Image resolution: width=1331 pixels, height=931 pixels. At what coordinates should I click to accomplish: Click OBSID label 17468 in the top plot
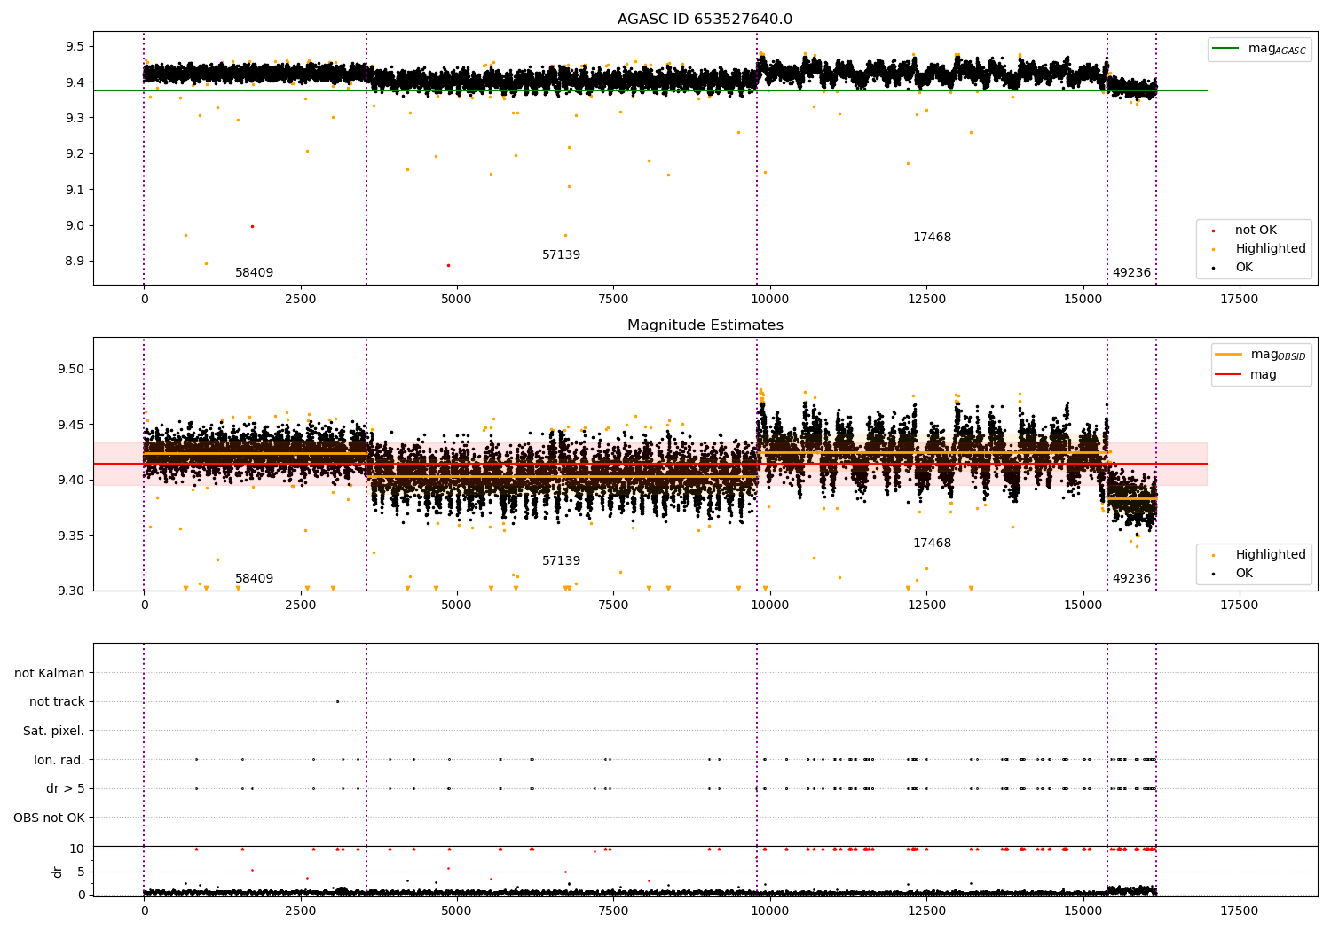click(932, 238)
